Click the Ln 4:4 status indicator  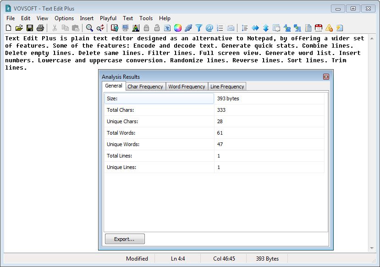(x=178, y=259)
